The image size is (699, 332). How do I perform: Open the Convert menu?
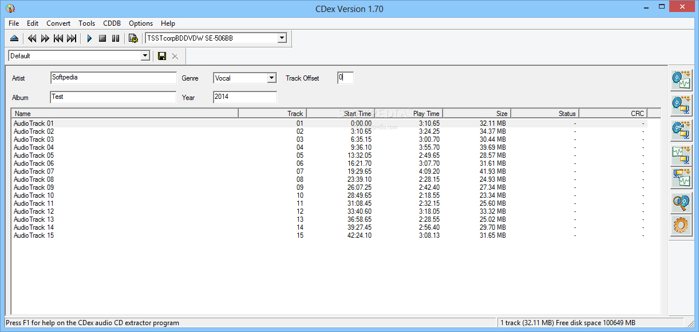coord(58,23)
